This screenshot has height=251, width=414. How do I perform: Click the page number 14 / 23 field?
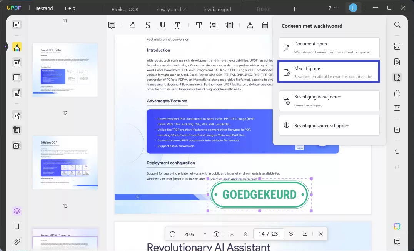(268, 234)
